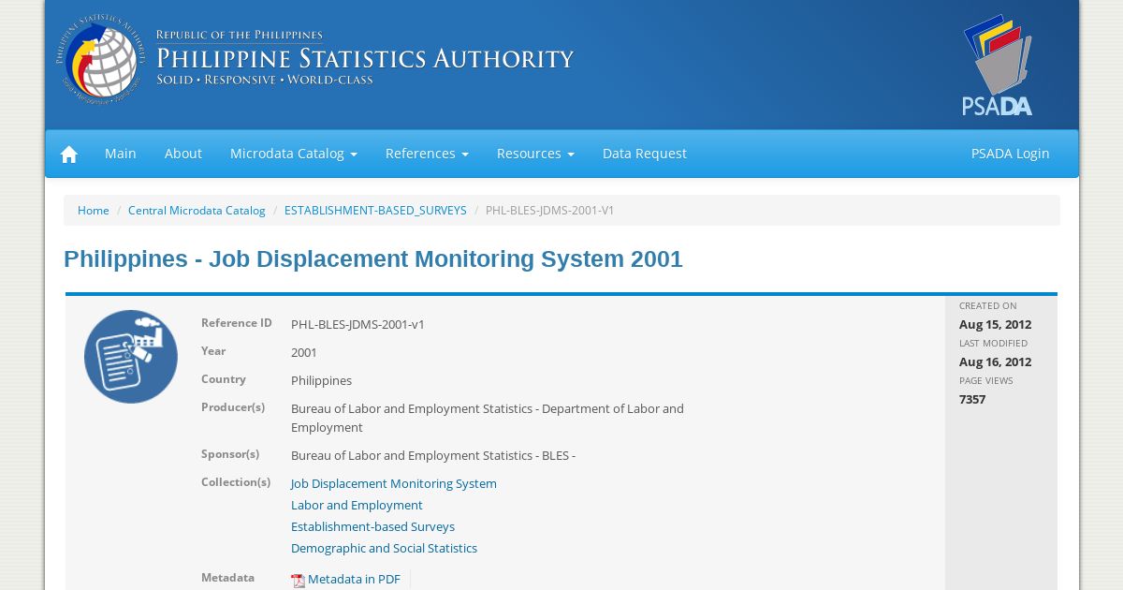Image resolution: width=1123 pixels, height=590 pixels.
Task: Open Job Displacement Monitoring System collection
Action: point(394,484)
